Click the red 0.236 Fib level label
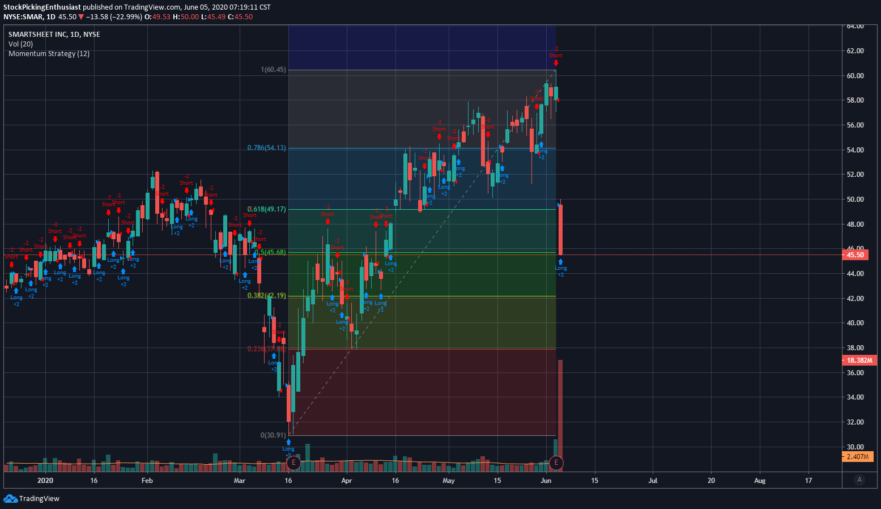Image resolution: width=881 pixels, height=509 pixels. 266,349
